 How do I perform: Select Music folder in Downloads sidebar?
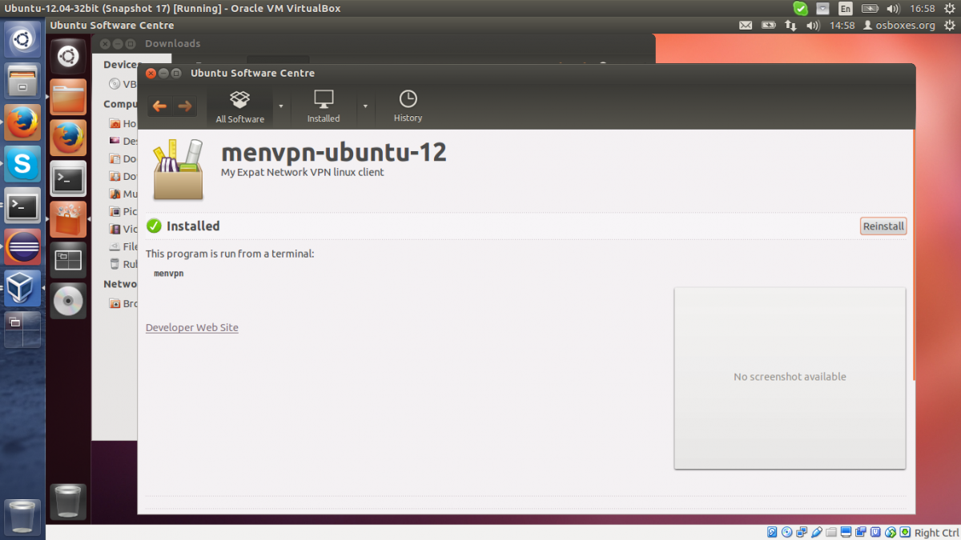click(x=123, y=194)
